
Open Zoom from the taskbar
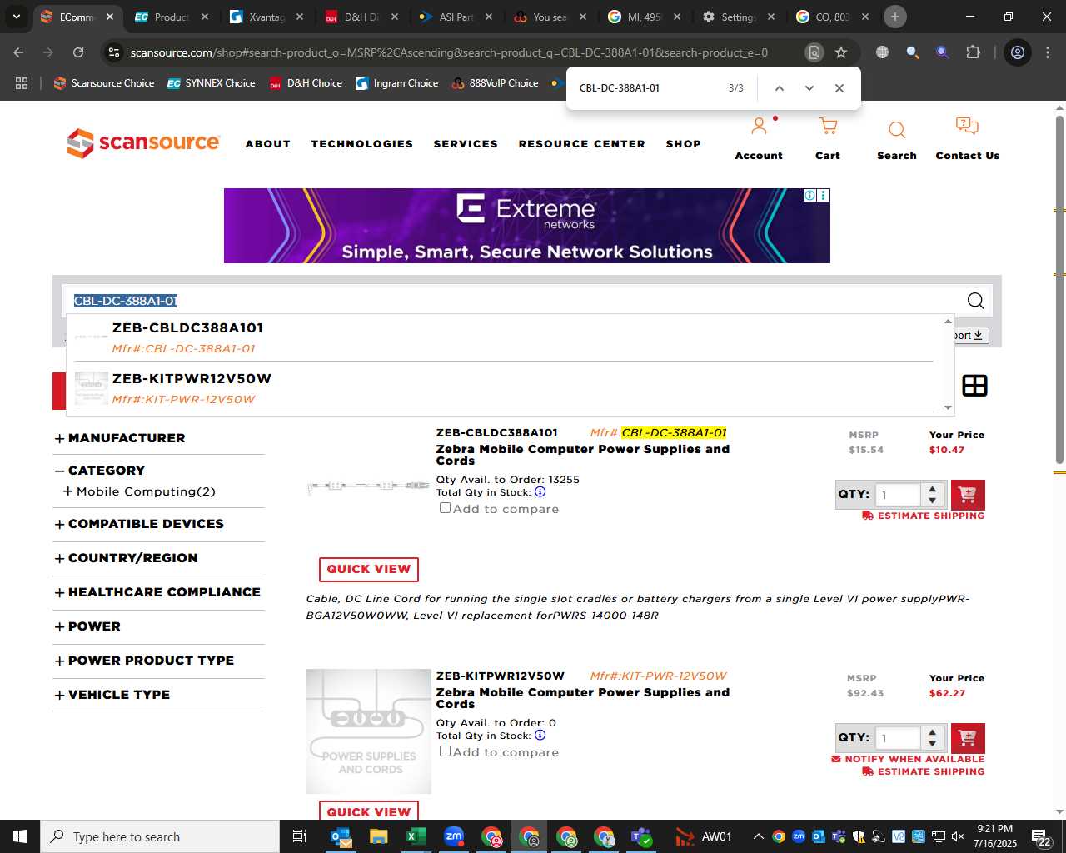click(454, 836)
